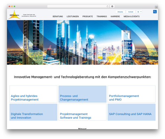This screenshot has width=165, height=139.
Task: Click the Kontakt button
Action: tap(131, 12)
